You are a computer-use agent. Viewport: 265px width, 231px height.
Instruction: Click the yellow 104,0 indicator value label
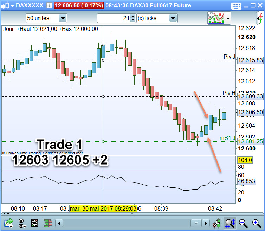pyautogui.click(x=245, y=160)
